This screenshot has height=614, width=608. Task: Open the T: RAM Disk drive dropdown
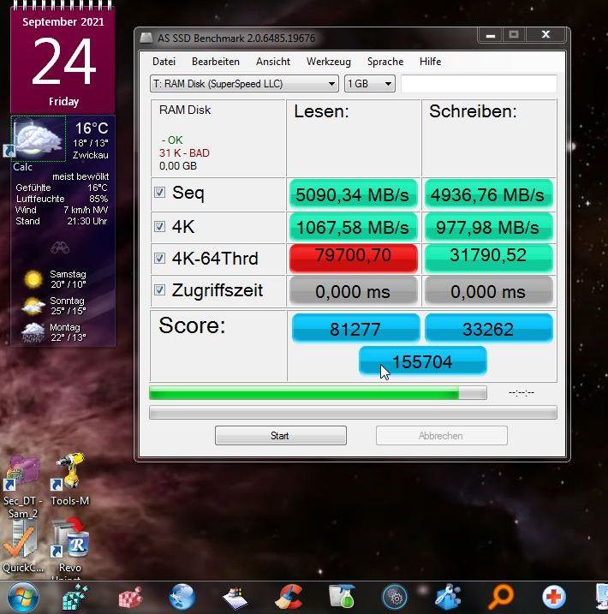244,84
